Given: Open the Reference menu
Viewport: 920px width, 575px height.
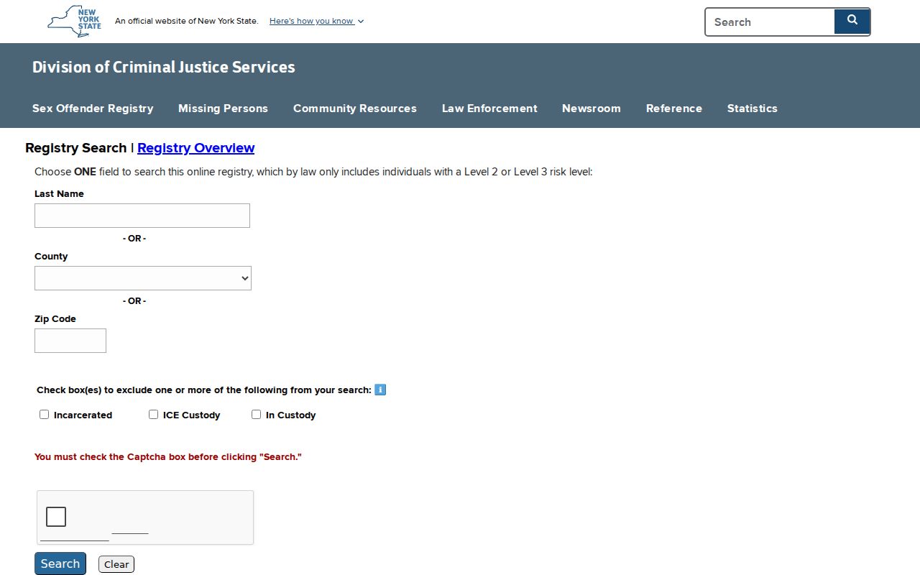Looking at the screenshot, I should 674,109.
